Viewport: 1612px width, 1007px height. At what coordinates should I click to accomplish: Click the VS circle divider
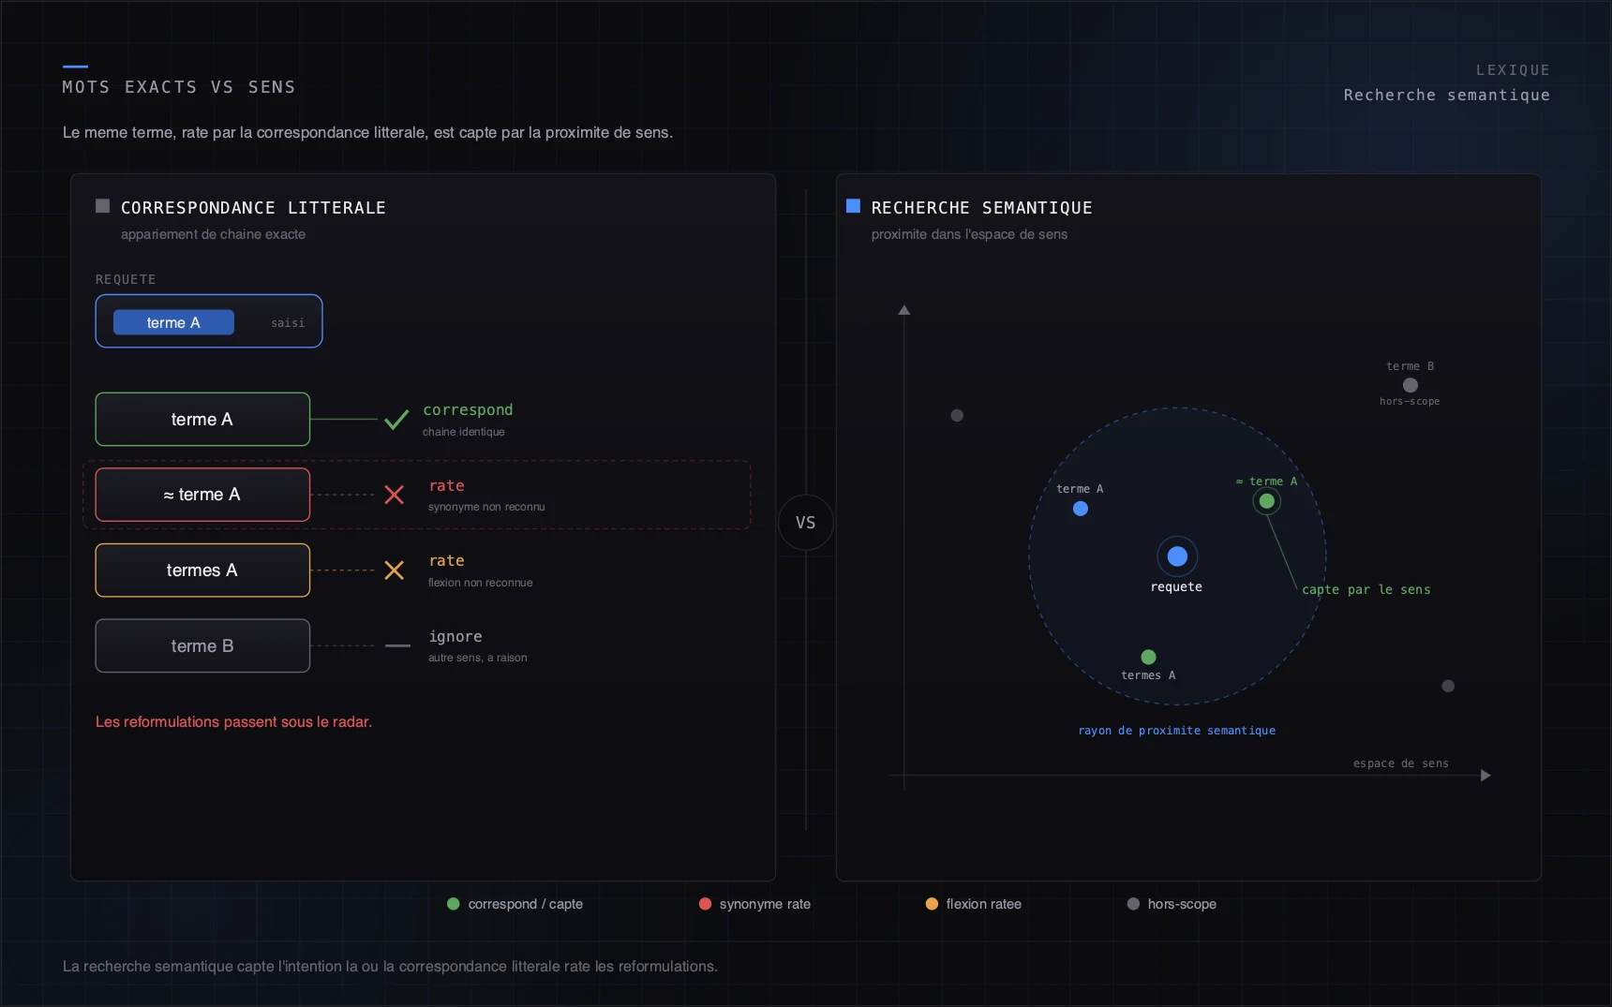[x=806, y=523]
